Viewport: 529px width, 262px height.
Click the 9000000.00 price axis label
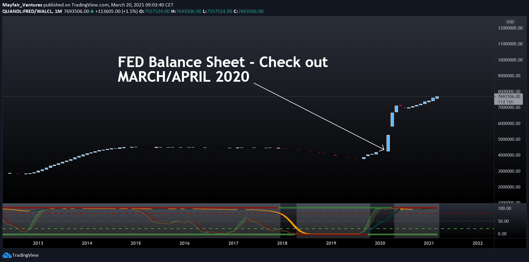click(509, 76)
